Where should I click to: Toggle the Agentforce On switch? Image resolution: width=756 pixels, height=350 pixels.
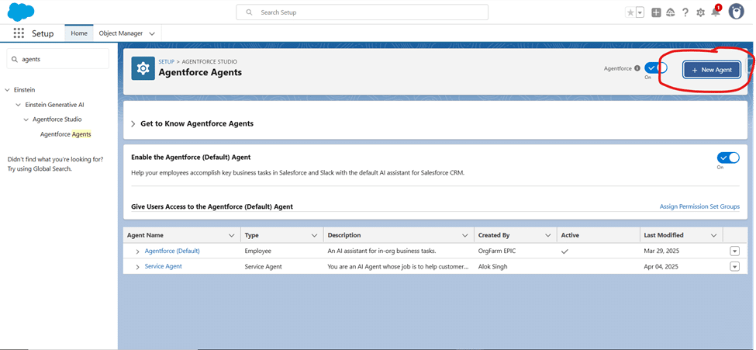click(x=656, y=68)
